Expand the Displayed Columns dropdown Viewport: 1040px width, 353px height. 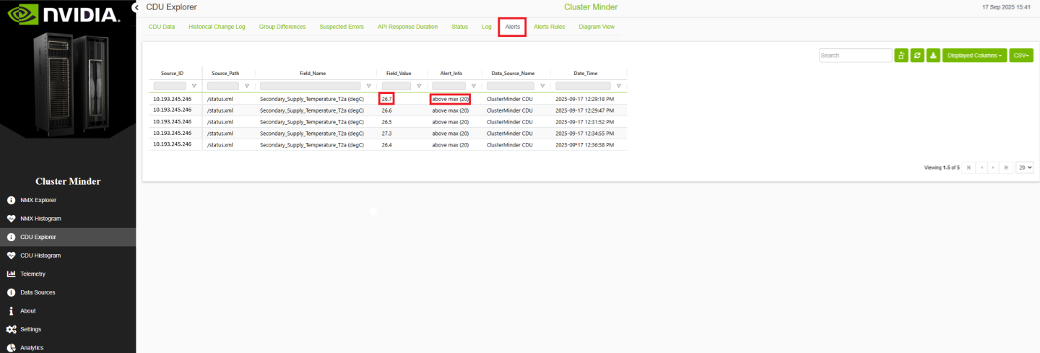click(974, 56)
